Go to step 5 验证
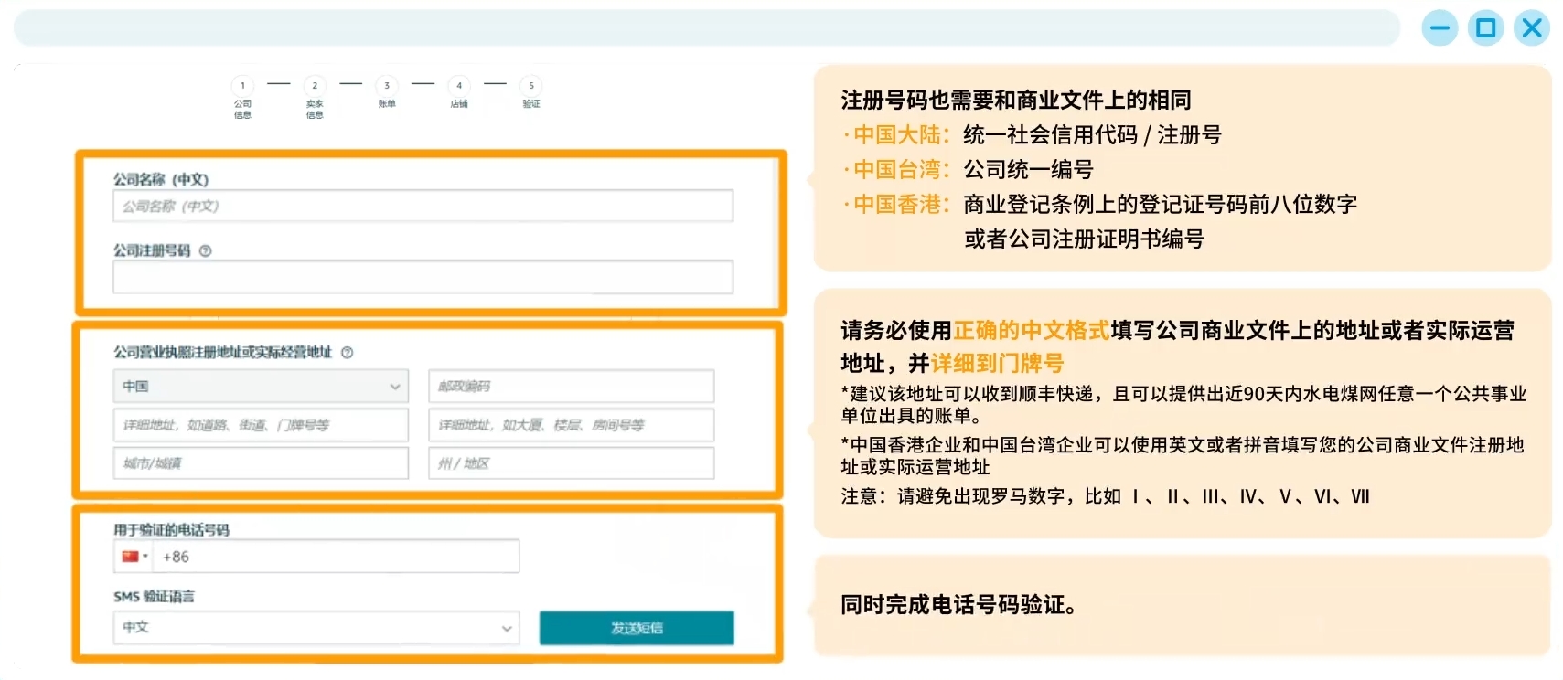The height and width of the screenshot is (680, 1563). (531, 92)
